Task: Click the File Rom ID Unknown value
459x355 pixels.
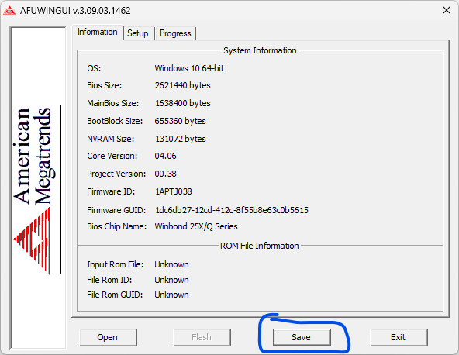Action: [171, 280]
